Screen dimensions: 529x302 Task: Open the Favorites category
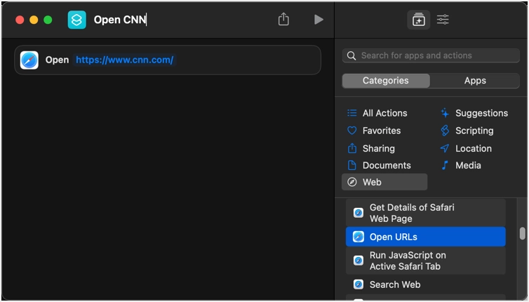point(381,131)
